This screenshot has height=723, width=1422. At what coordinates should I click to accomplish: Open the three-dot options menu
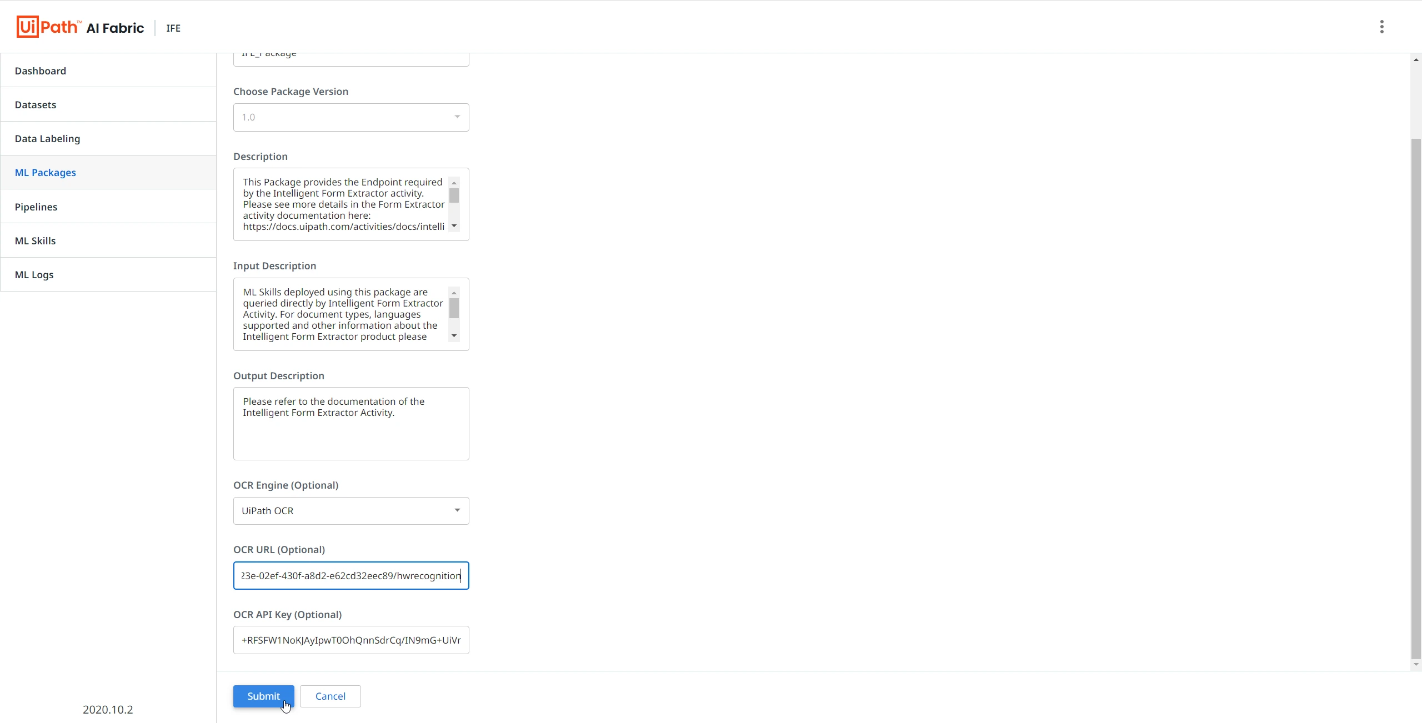click(1382, 27)
